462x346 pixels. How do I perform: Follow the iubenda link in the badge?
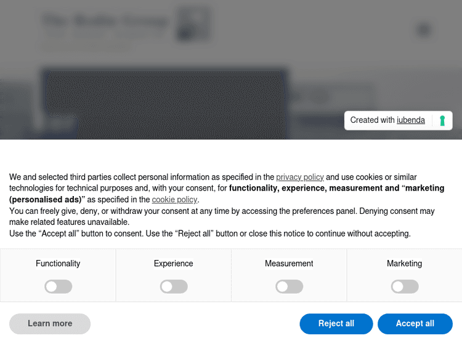[411, 120]
